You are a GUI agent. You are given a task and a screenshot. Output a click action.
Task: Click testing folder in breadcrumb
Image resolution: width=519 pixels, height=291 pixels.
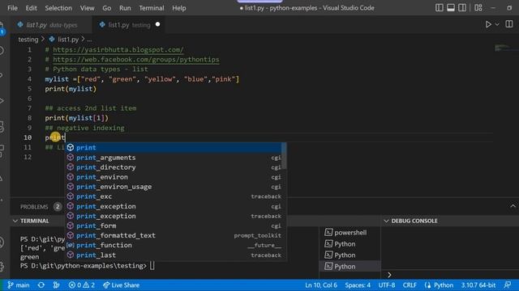point(28,40)
